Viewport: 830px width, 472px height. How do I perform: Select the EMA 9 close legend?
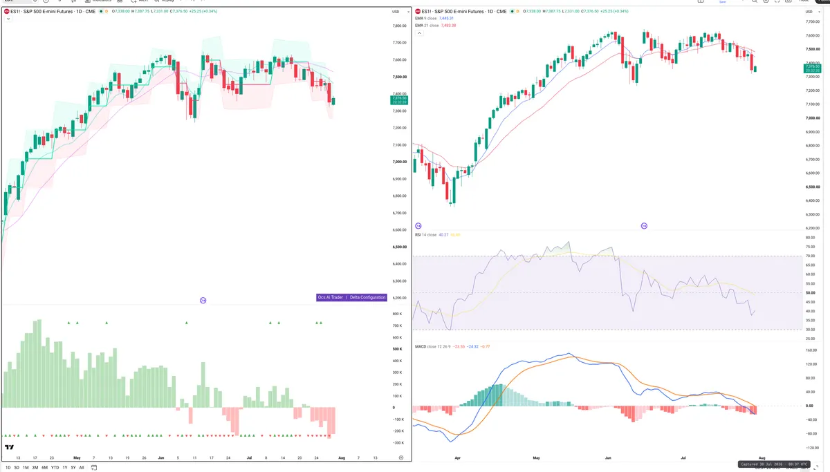[427, 19]
